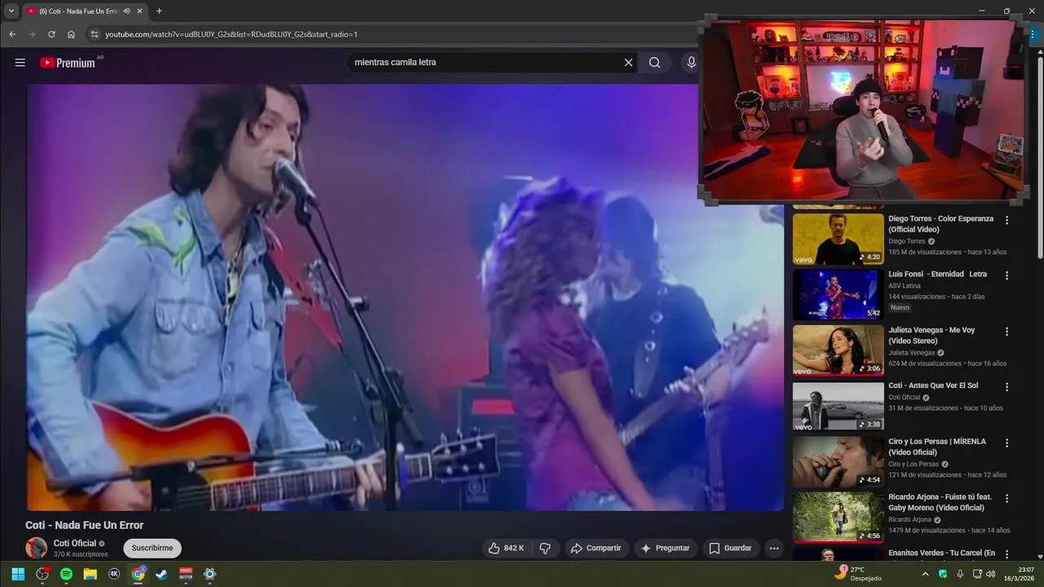
Task: Clear the search box with the X
Action: pos(628,63)
